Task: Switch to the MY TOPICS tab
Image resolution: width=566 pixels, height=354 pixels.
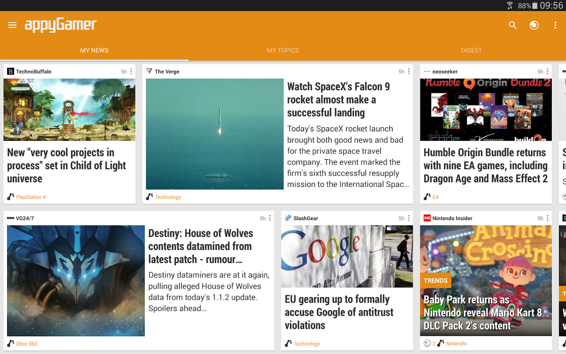Action: 283,50
